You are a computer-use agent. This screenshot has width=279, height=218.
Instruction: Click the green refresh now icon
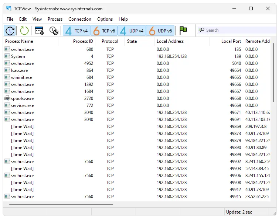tap(24, 31)
